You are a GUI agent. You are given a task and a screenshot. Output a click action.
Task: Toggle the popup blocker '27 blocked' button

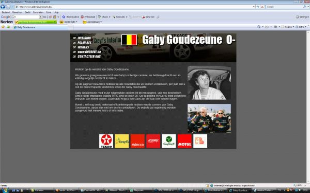[88, 17]
